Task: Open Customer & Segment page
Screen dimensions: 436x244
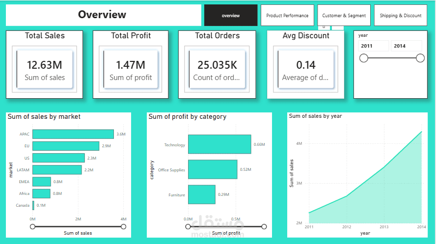Action: (x=344, y=15)
